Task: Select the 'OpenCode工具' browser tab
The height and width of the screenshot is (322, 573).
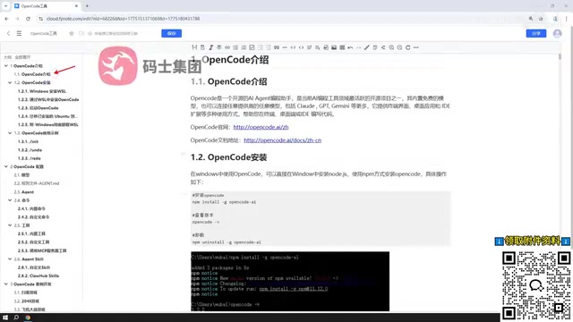Action: coord(47,6)
